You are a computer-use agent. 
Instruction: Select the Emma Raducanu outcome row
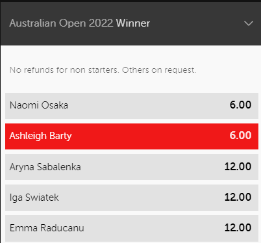(x=132, y=228)
